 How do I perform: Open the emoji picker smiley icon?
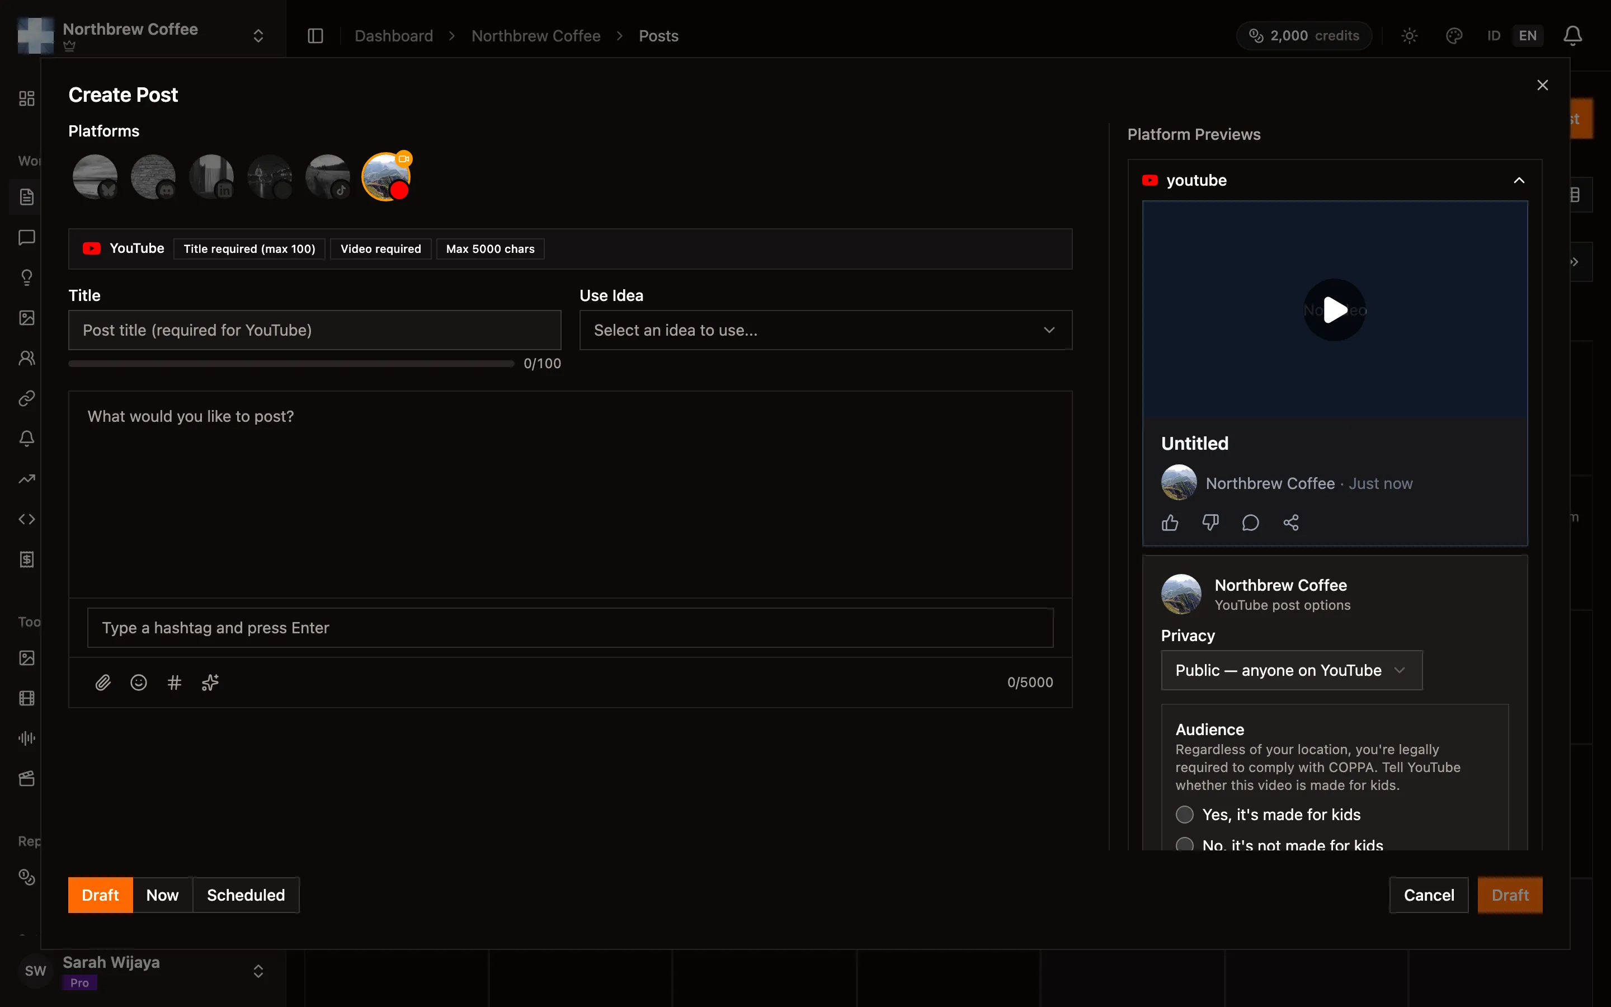pos(139,682)
